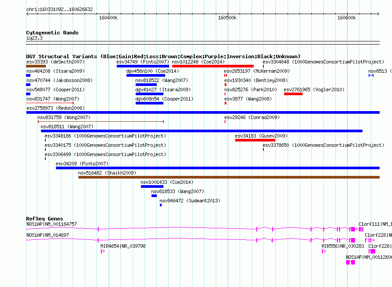Open esv3877 (Wang2008) variant label
The width and height of the screenshot is (392, 287).
click(248, 99)
